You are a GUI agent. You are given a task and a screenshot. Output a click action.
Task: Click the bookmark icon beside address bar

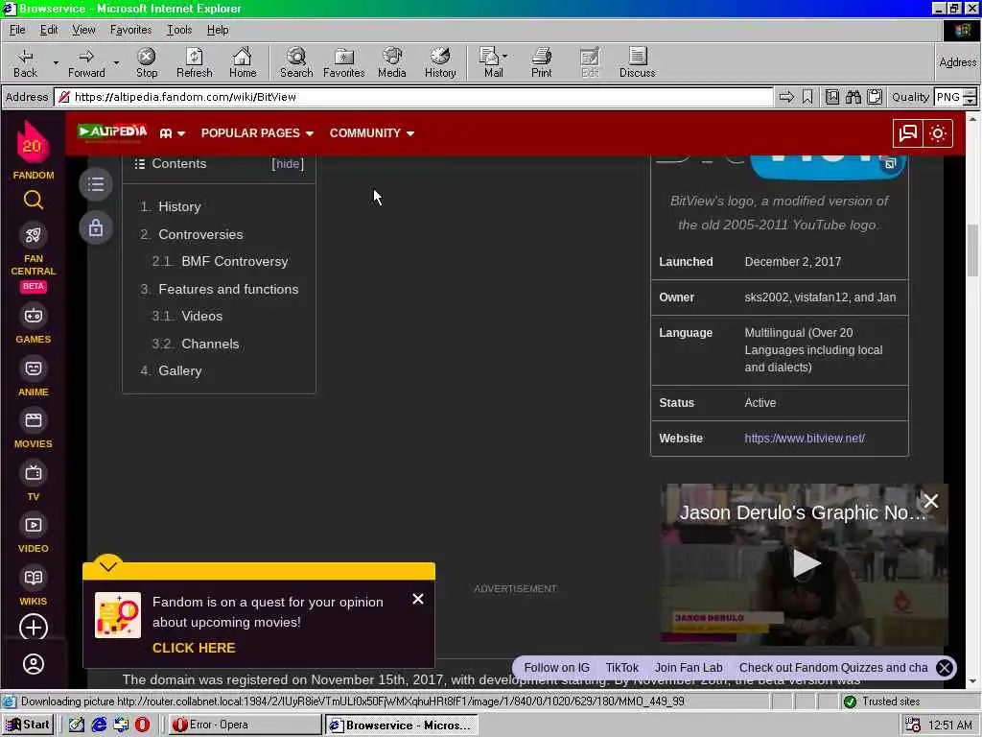point(807,97)
